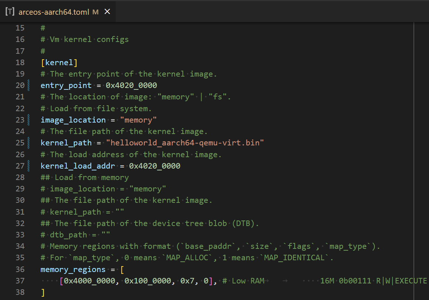Viewport: 429px width, 300px height.
Task: Click the 0x100_0000 size value
Action: 148,281
